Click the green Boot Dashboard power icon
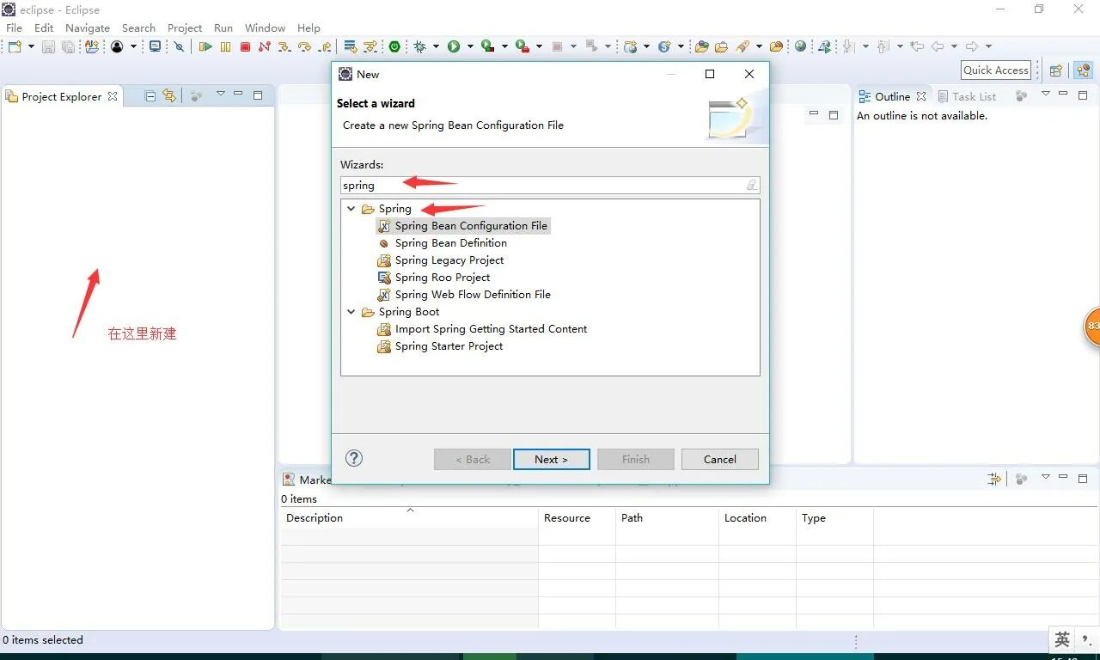Image resolution: width=1100 pixels, height=660 pixels. pyautogui.click(x=394, y=46)
